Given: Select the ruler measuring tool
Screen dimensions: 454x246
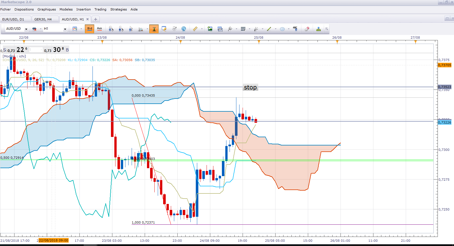Looking at the screenshot, I should coord(195,29).
